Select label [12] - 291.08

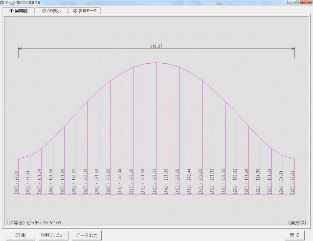tap(143, 181)
